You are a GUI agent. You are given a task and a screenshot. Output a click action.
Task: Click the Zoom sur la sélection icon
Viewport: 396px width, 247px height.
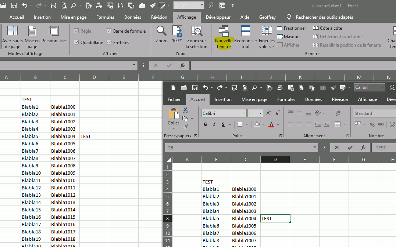point(197,31)
